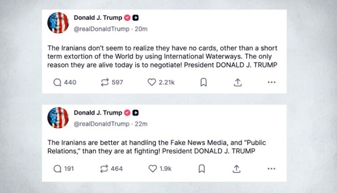Open the first post's profile avatar
The image size is (337, 193).
pos(58,23)
